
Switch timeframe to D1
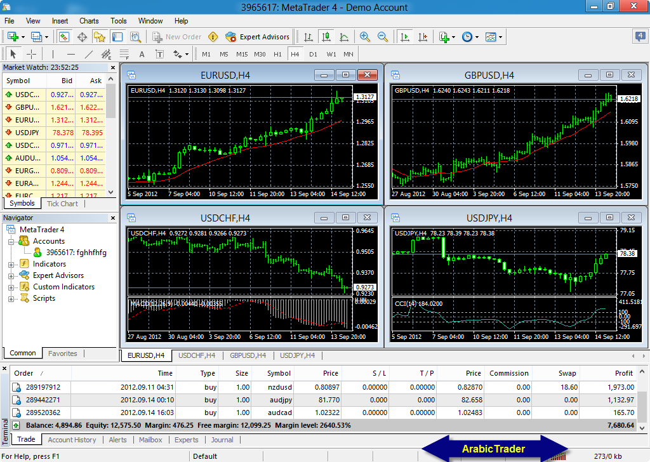click(x=313, y=55)
